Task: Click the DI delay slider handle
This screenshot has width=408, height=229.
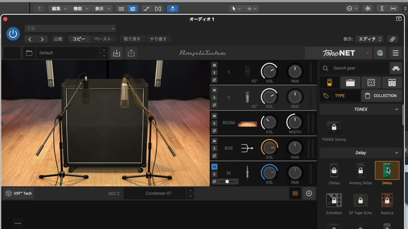Action: coord(227,181)
